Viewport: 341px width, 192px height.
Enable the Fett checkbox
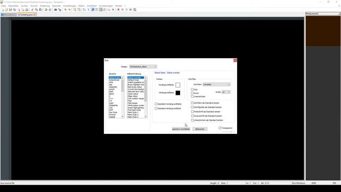tap(192, 90)
